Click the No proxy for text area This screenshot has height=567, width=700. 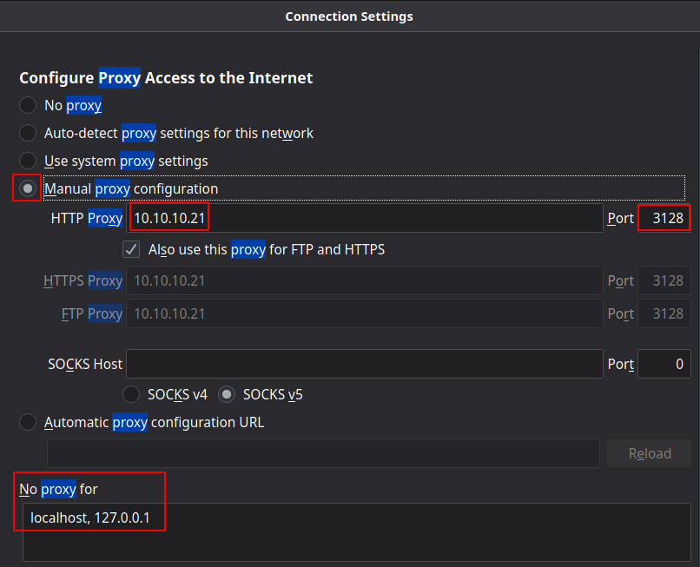point(356,530)
